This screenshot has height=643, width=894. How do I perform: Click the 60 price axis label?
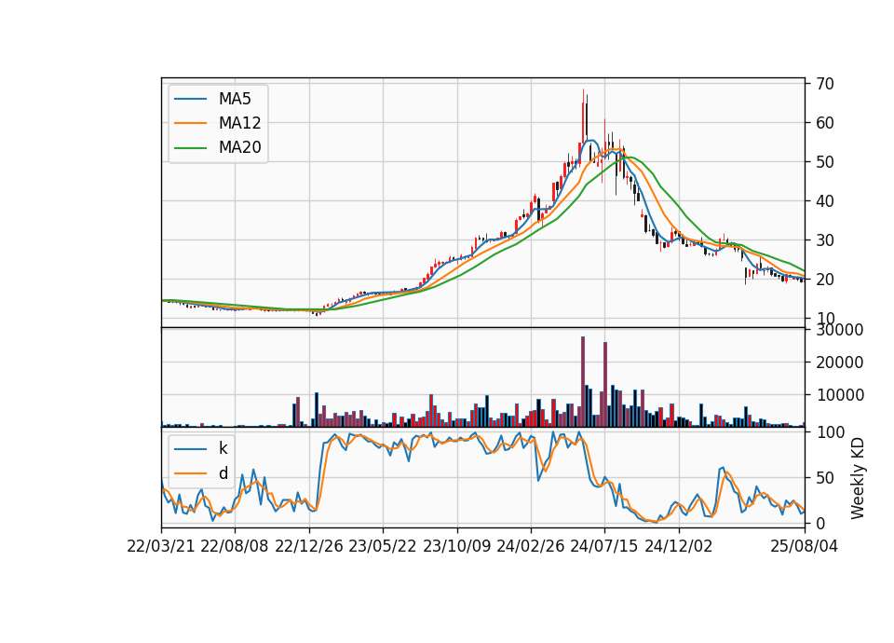pyautogui.click(x=825, y=123)
